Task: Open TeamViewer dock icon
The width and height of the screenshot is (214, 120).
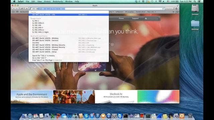Action: (x=120, y=116)
